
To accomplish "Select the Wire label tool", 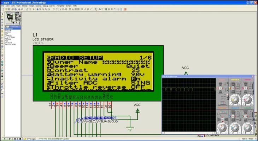I will (2, 22).
